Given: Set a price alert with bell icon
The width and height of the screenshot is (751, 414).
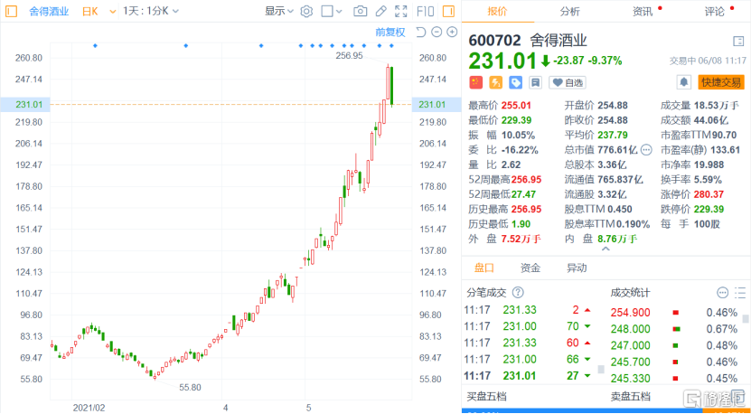Looking at the screenshot, I should (684, 82).
